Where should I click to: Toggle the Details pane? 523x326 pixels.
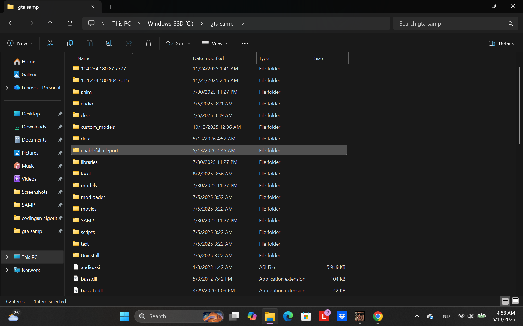pyautogui.click(x=501, y=43)
